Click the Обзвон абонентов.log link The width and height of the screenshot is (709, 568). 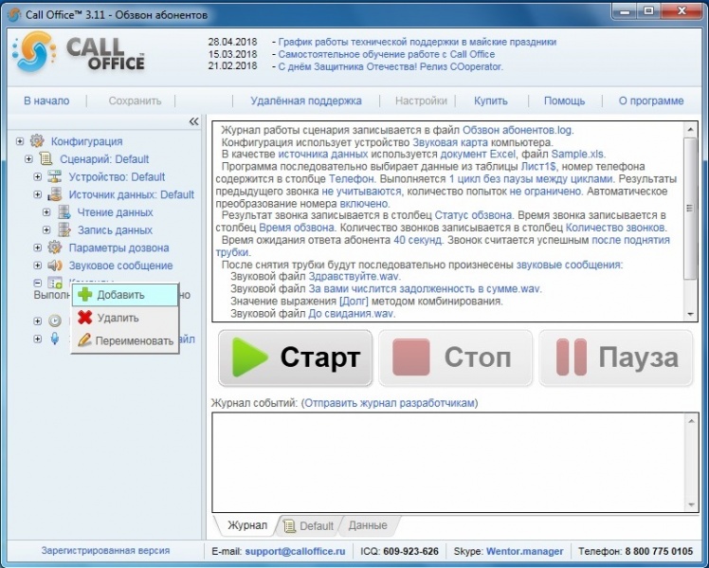coord(518,130)
